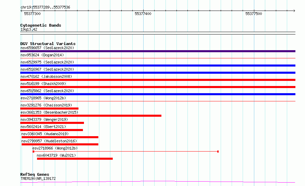Click the red bar of nsv470162

pos(158,80)
